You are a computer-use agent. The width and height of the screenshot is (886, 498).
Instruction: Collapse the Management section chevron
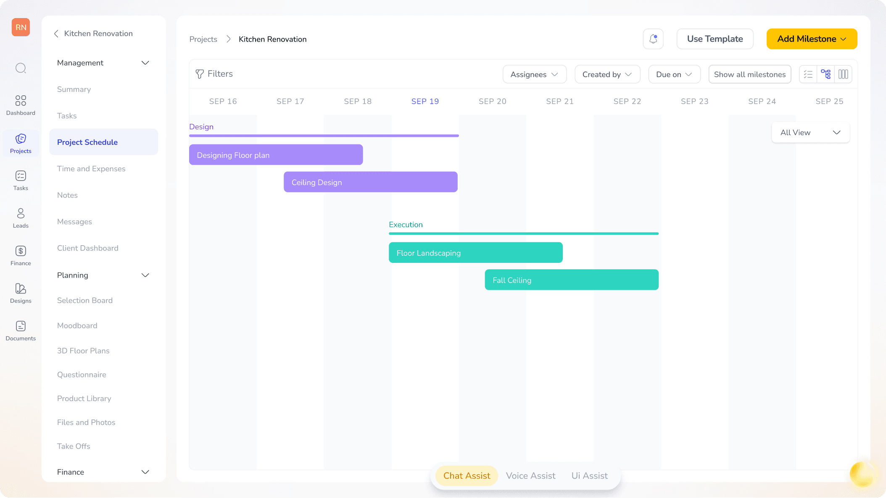145,63
